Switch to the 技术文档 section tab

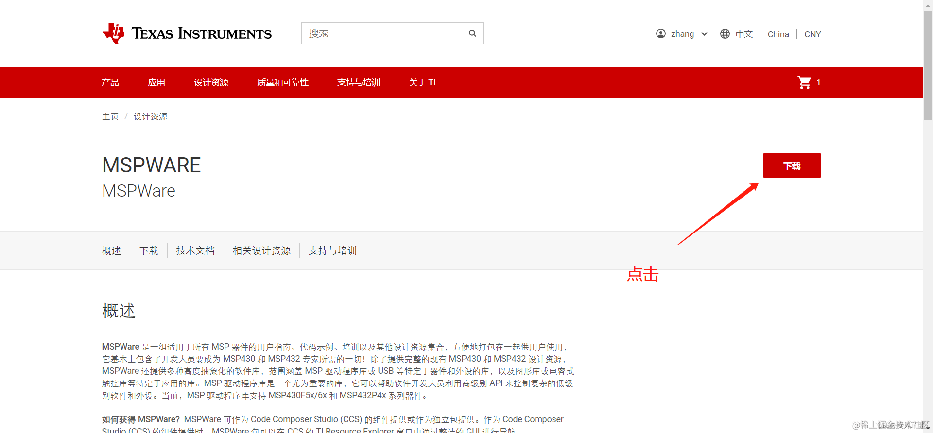pyautogui.click(x=195, y=250)
